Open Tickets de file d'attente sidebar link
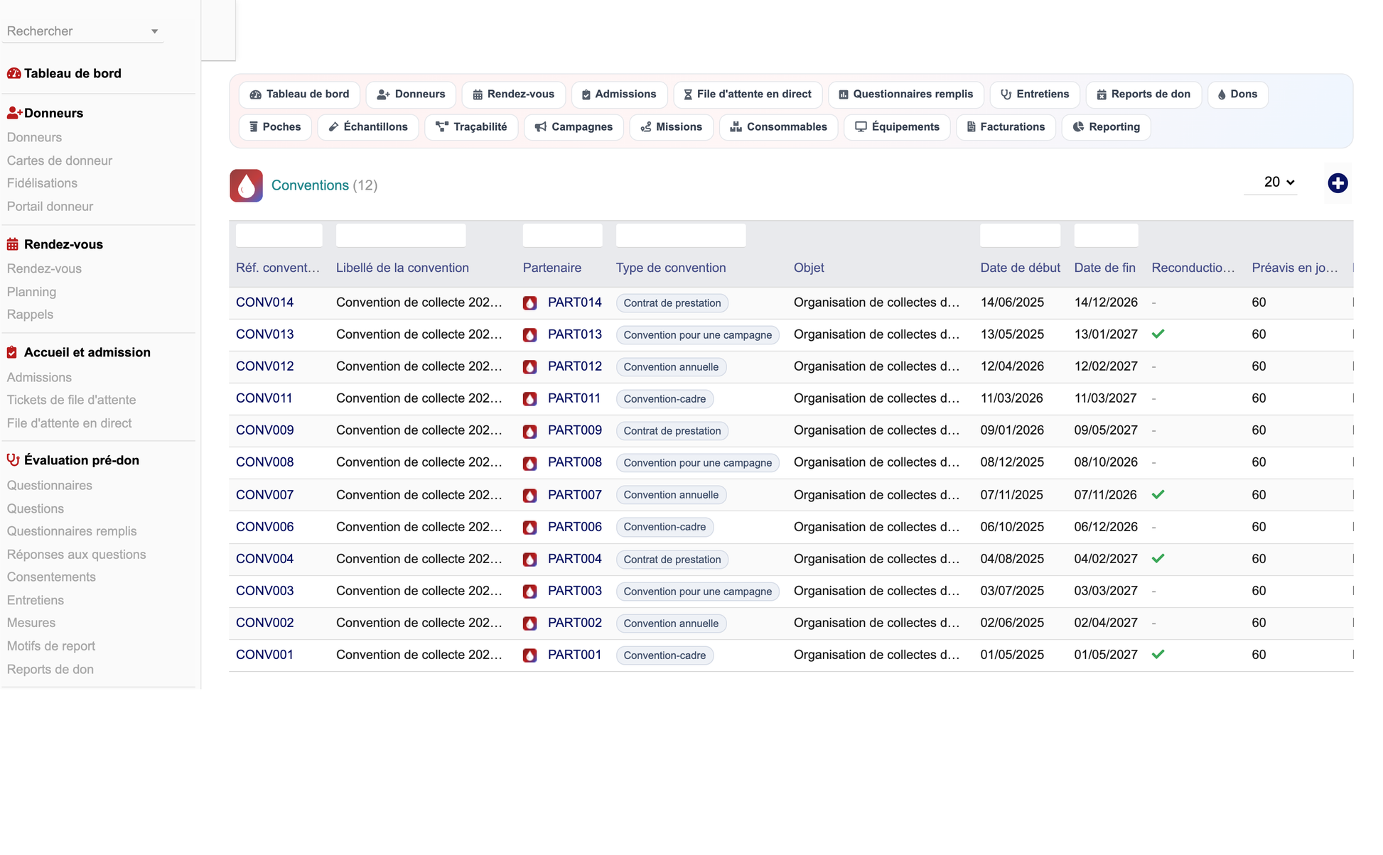This screenshot has width=1383, height=855. [71, 400]
